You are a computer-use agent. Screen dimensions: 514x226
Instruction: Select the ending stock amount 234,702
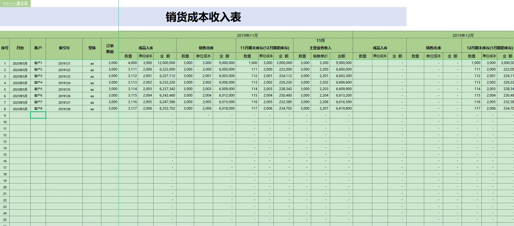[283, 108]
